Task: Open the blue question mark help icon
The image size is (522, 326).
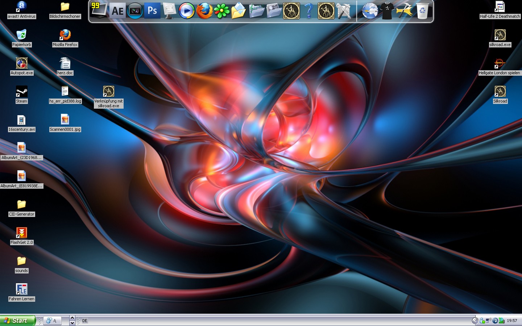Action: click(x=308, y=11)
